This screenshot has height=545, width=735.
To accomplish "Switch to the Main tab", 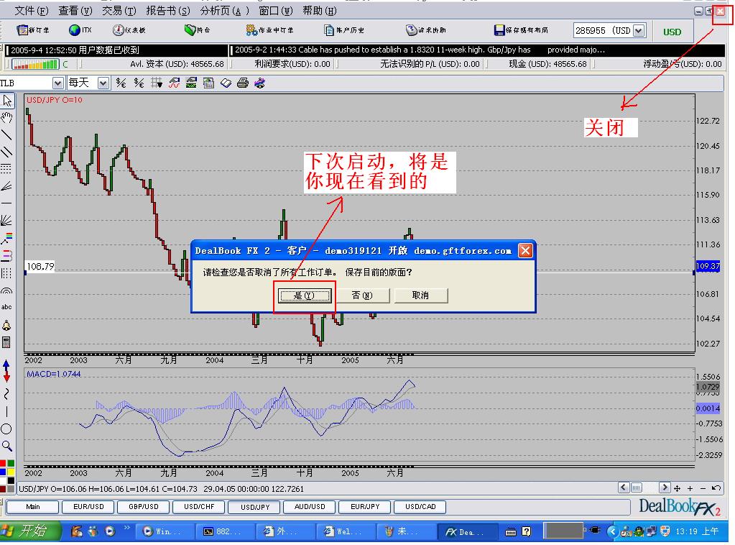I will 33,507.
